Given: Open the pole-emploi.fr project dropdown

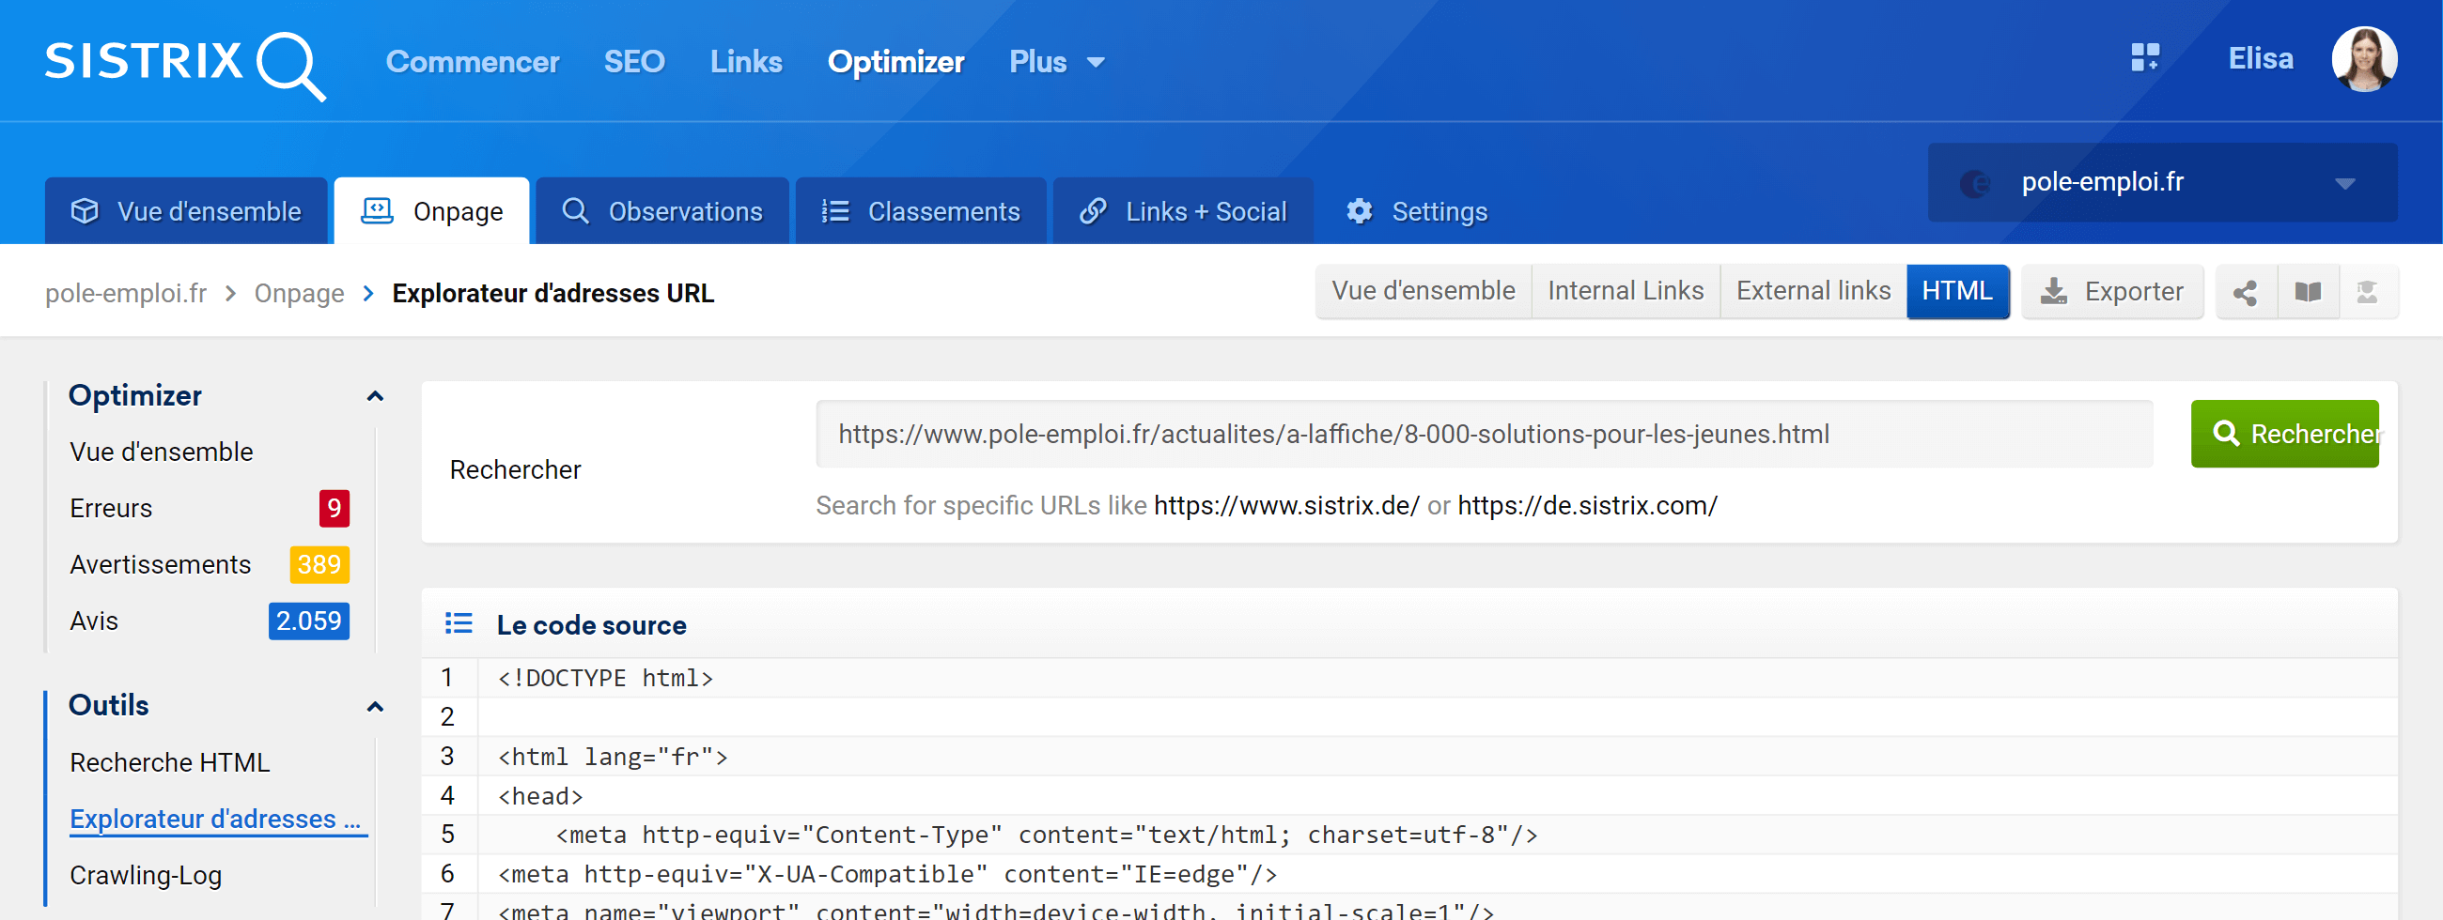Looking at the screenshot, I should coord(2162,182).
